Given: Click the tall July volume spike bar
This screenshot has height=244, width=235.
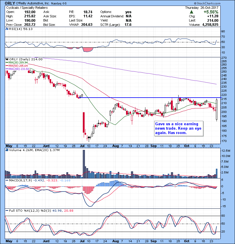Looking at the screenshot, I should click(x=84, y=164).
